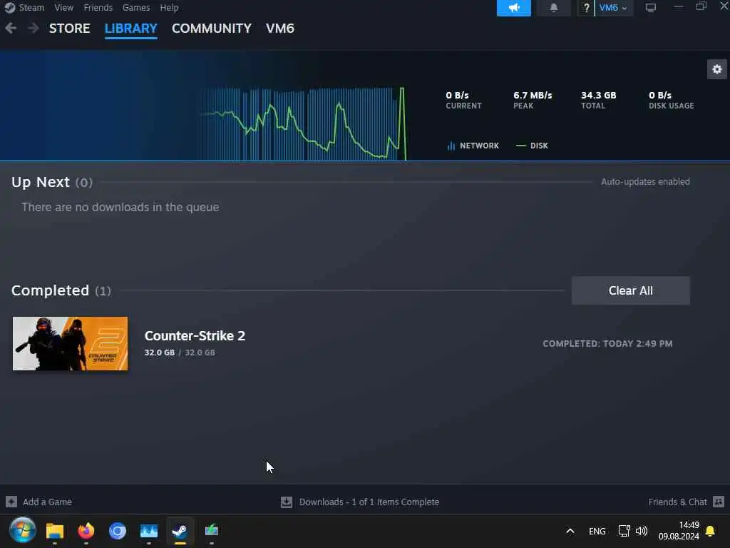This screenshot has height=548, width=730.
Task: Open the Help menu
Action: 169,7
